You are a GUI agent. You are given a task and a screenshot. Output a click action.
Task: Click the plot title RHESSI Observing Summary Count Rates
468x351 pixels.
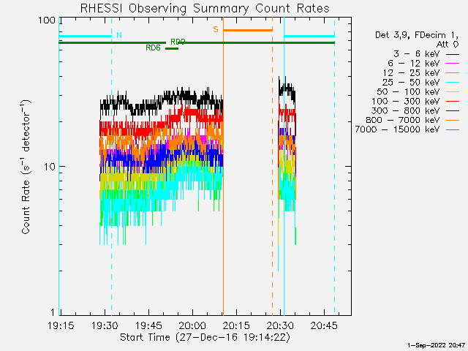pyautogui.click(x=205, y=8)
